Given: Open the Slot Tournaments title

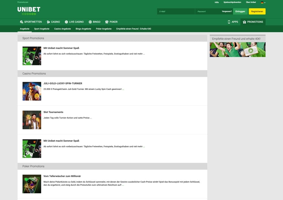Looking at the screenshot, I should click(x=53, y=112).
